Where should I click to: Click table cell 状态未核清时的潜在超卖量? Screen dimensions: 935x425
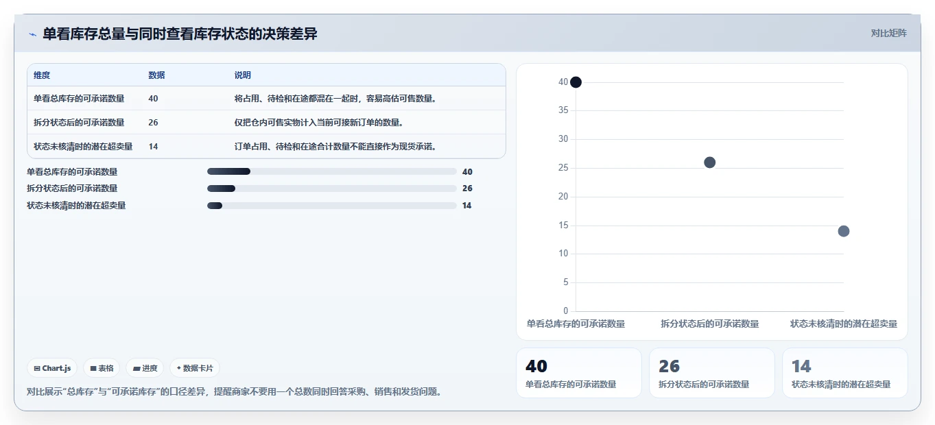pos(83,147)
